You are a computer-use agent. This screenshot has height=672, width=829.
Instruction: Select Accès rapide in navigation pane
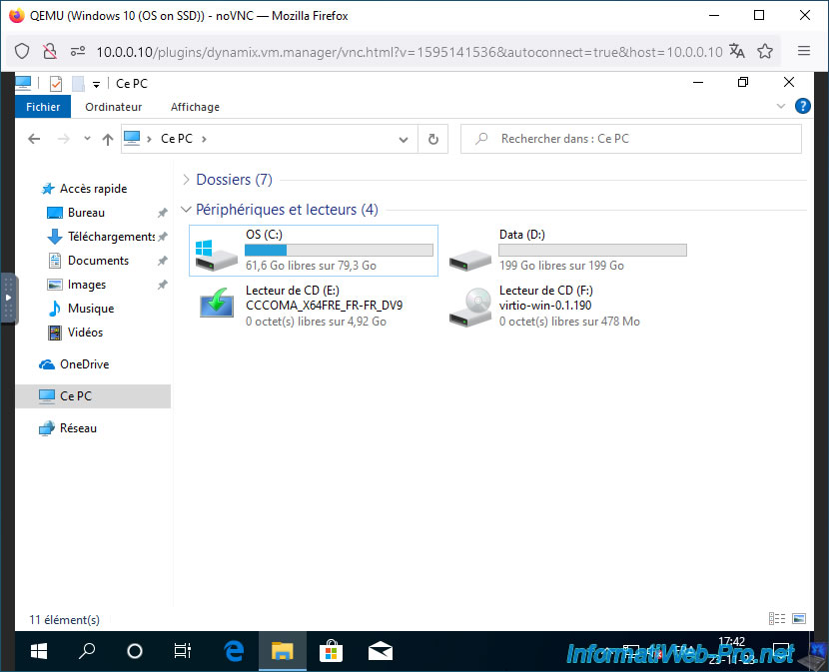point(93,189)
